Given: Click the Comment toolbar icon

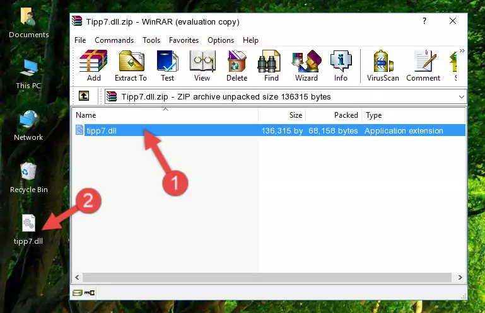Looking at the screenshot, I should pos(423,65).
